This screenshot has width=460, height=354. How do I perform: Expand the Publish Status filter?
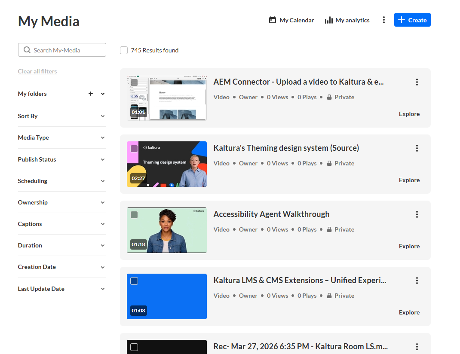[61, 159]
